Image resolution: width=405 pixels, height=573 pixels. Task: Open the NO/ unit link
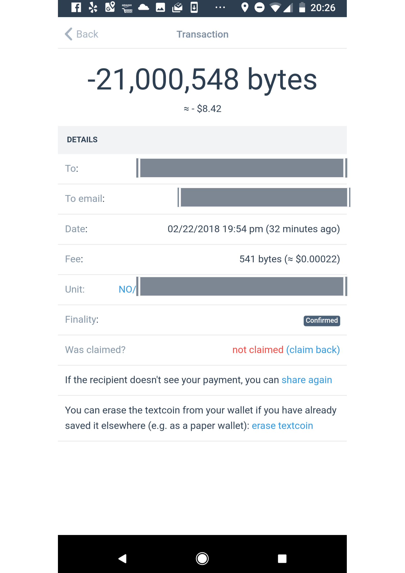click(127, 289)
